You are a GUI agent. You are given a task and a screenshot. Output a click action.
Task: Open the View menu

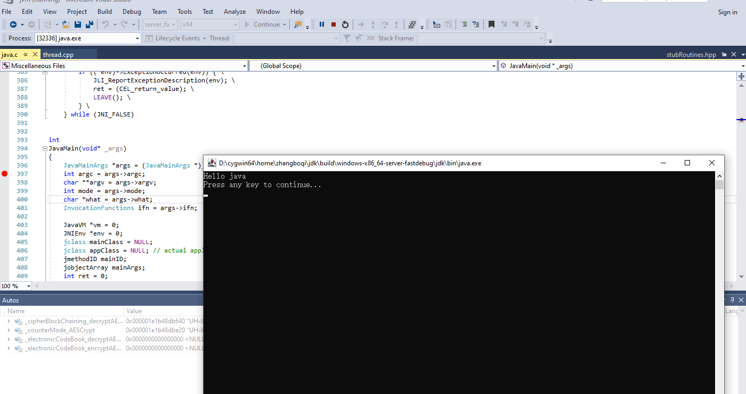pyautogui.click(x=50, y=12)
